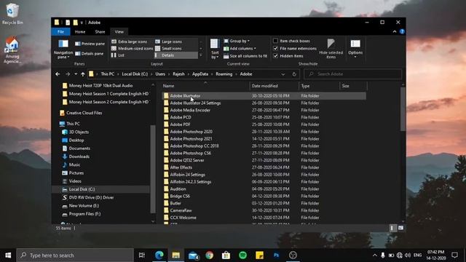Open Photoshop from taskbar
This screenshot has height=262, width=466.
[x=276, y=255]
